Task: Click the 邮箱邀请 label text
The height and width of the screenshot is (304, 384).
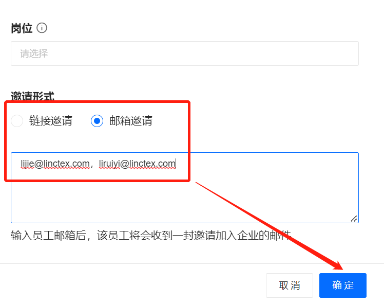Action: (131, 121)
